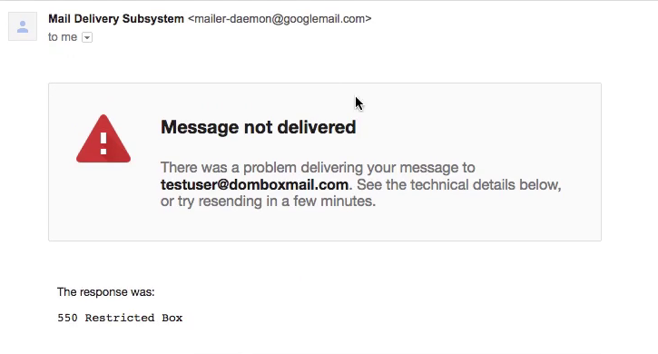Click the word "Message" in the heading
Image resolution: width=658 pixels, height=354 pixels.
click(x=200, y=127)
